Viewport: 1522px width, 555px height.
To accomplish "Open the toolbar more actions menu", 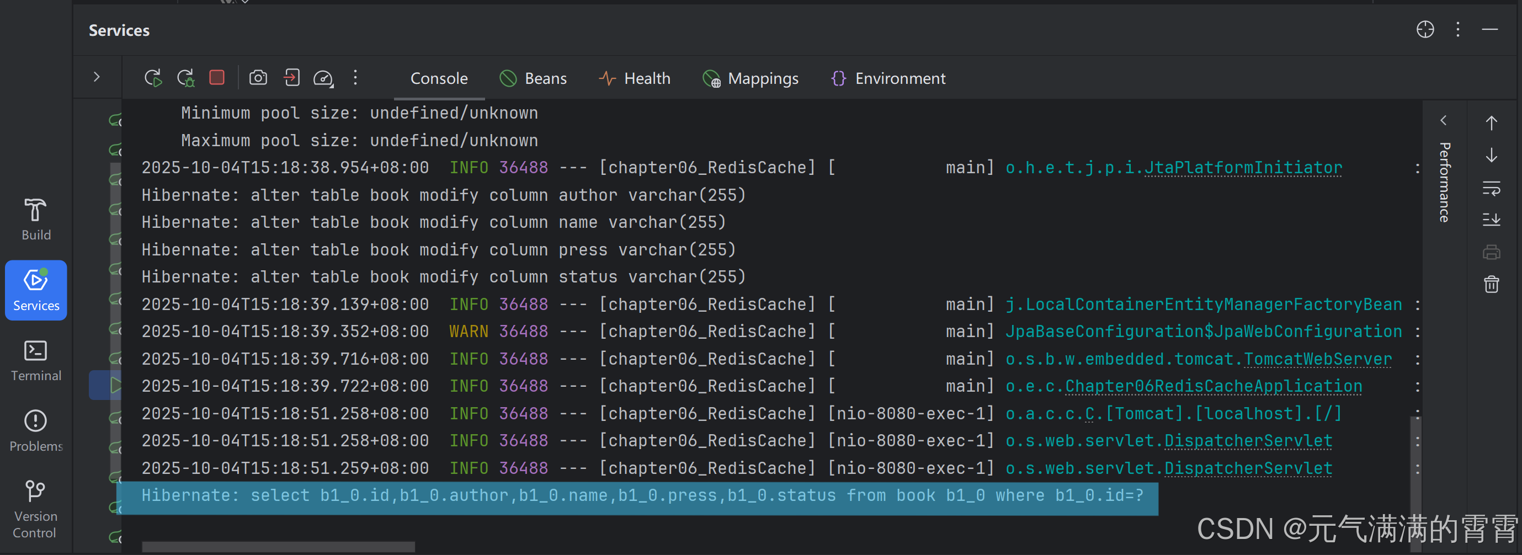I will [355, 77].
